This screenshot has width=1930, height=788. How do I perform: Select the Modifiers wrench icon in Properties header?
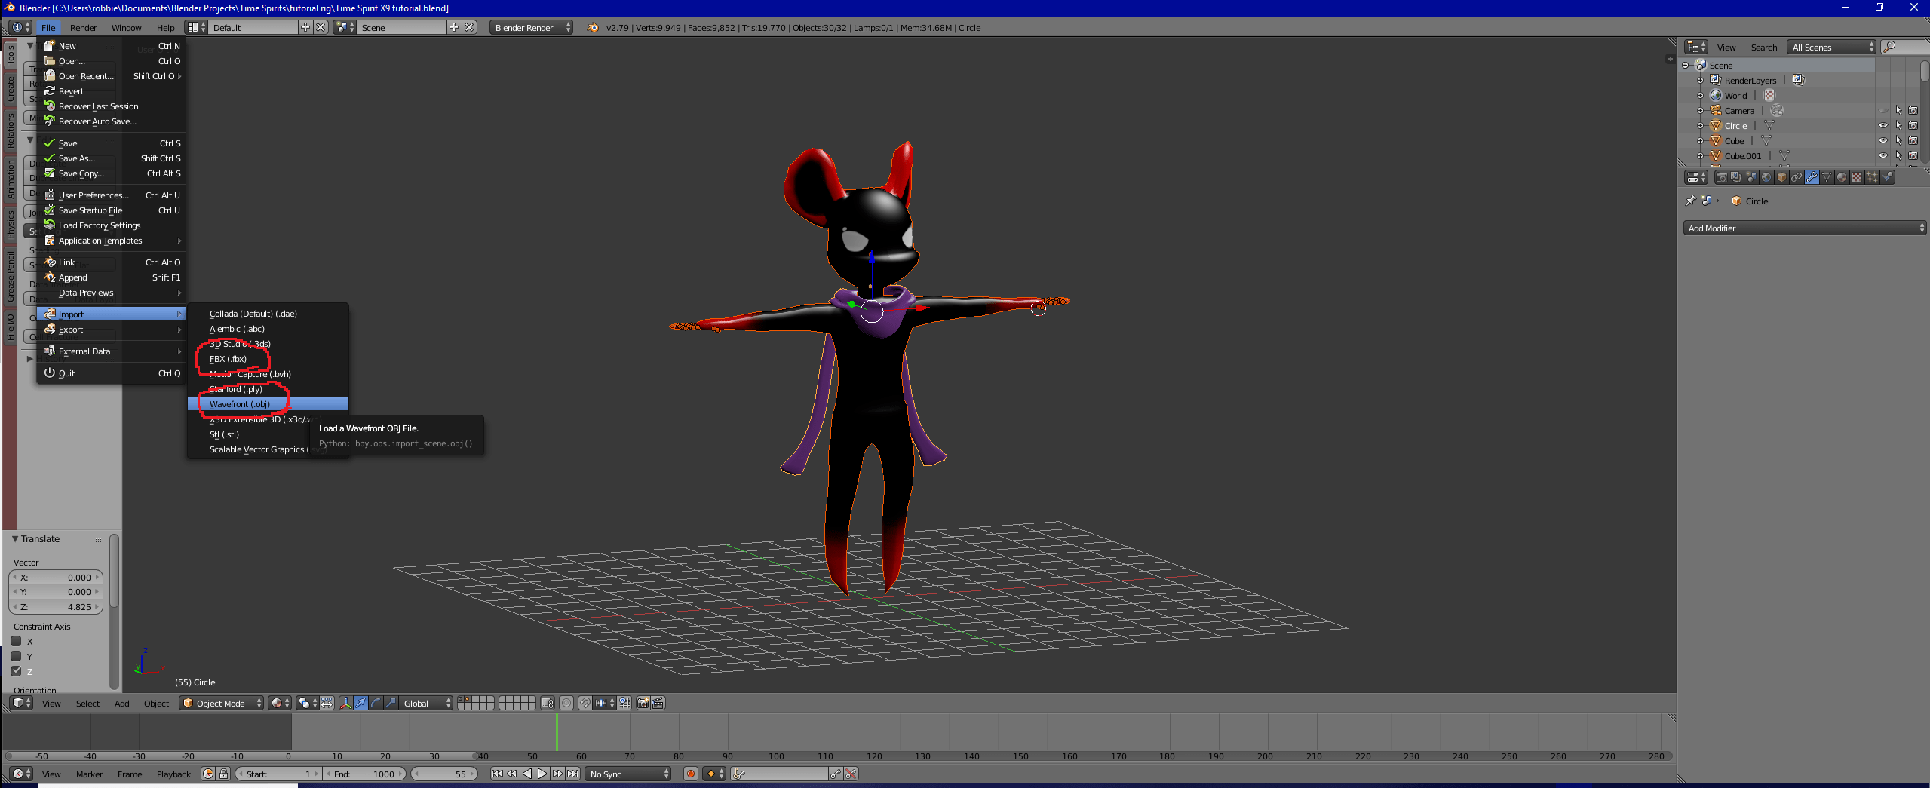point(1812,177)
